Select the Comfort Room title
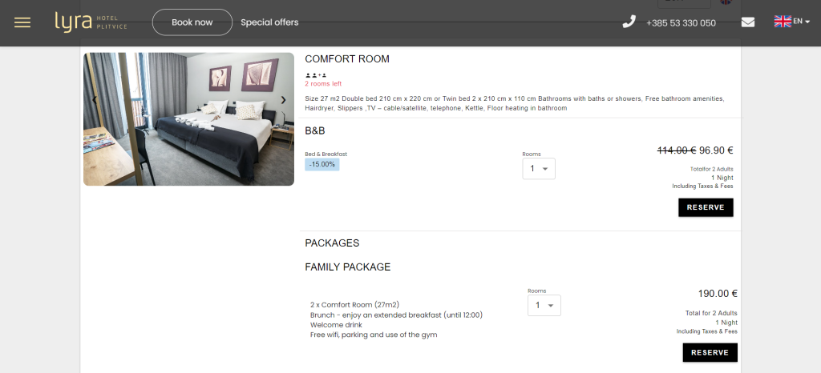The width and height of the screenshot is (821, 373). [x=347, y=59]
